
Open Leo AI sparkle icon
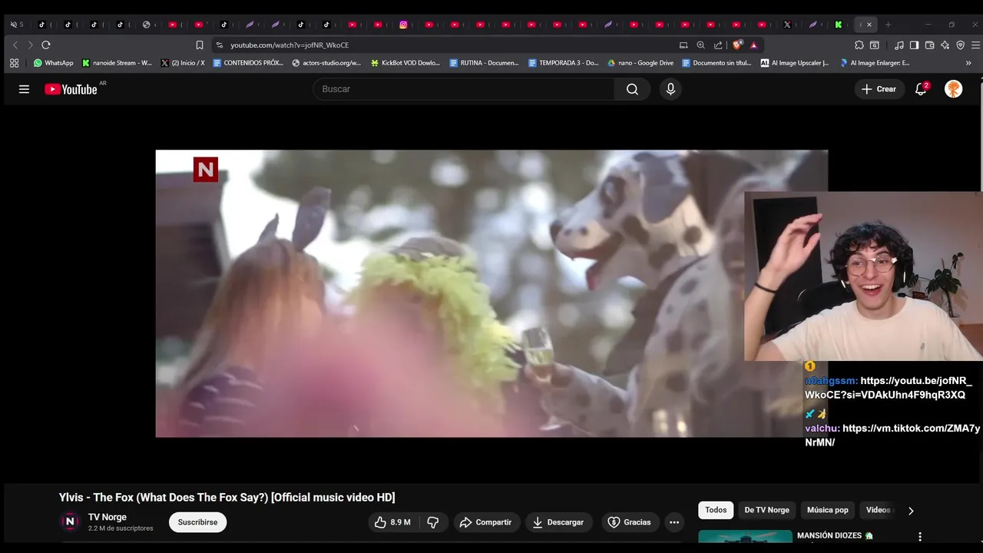[945, 45]
